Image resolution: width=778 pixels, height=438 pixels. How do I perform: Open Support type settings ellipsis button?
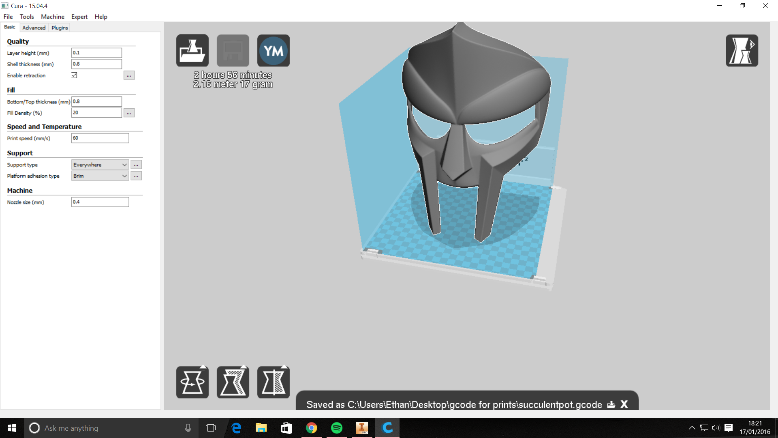coord(136,165)
